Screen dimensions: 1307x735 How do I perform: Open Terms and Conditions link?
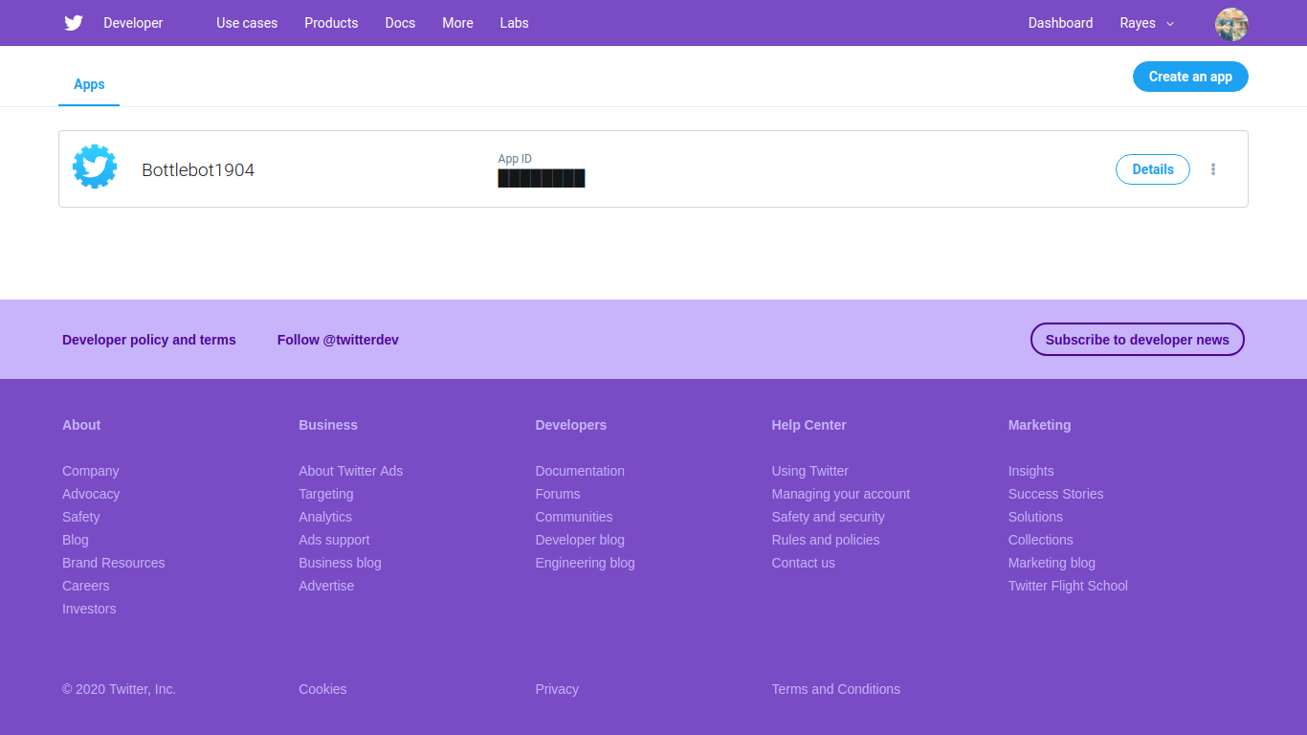836,689
